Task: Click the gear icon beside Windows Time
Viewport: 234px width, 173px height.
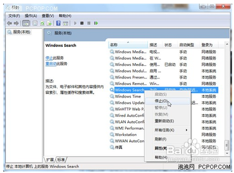Action: coord(112,96)
